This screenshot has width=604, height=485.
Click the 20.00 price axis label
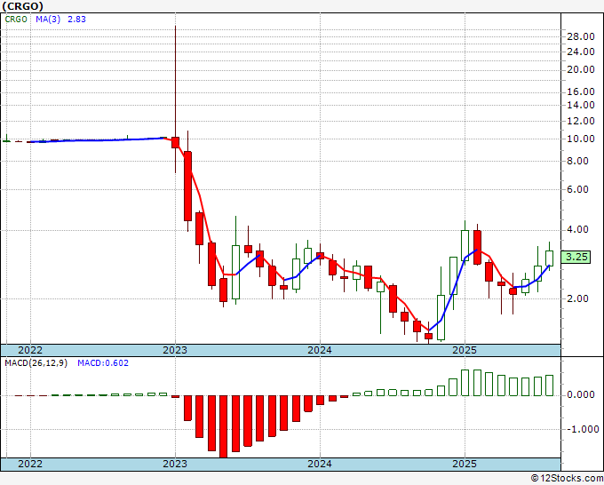click(x=581, y=69)
